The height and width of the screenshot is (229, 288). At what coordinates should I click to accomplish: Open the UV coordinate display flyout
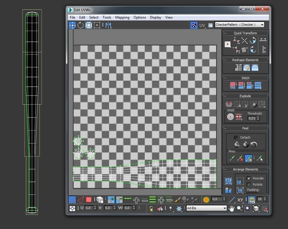(x=203, y=25)
